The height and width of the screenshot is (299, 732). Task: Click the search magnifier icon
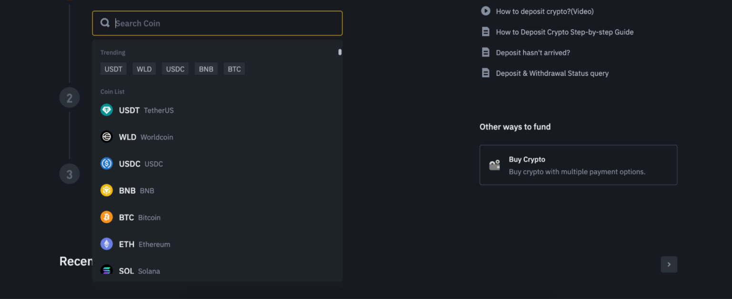(105, 22)
